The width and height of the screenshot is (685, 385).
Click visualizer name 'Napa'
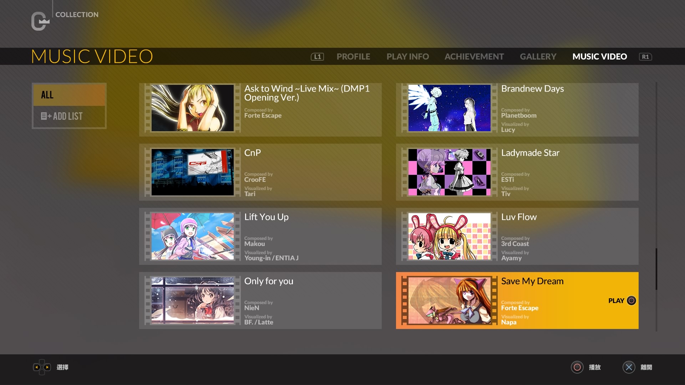pyautogui.click(x=509, y=322)
